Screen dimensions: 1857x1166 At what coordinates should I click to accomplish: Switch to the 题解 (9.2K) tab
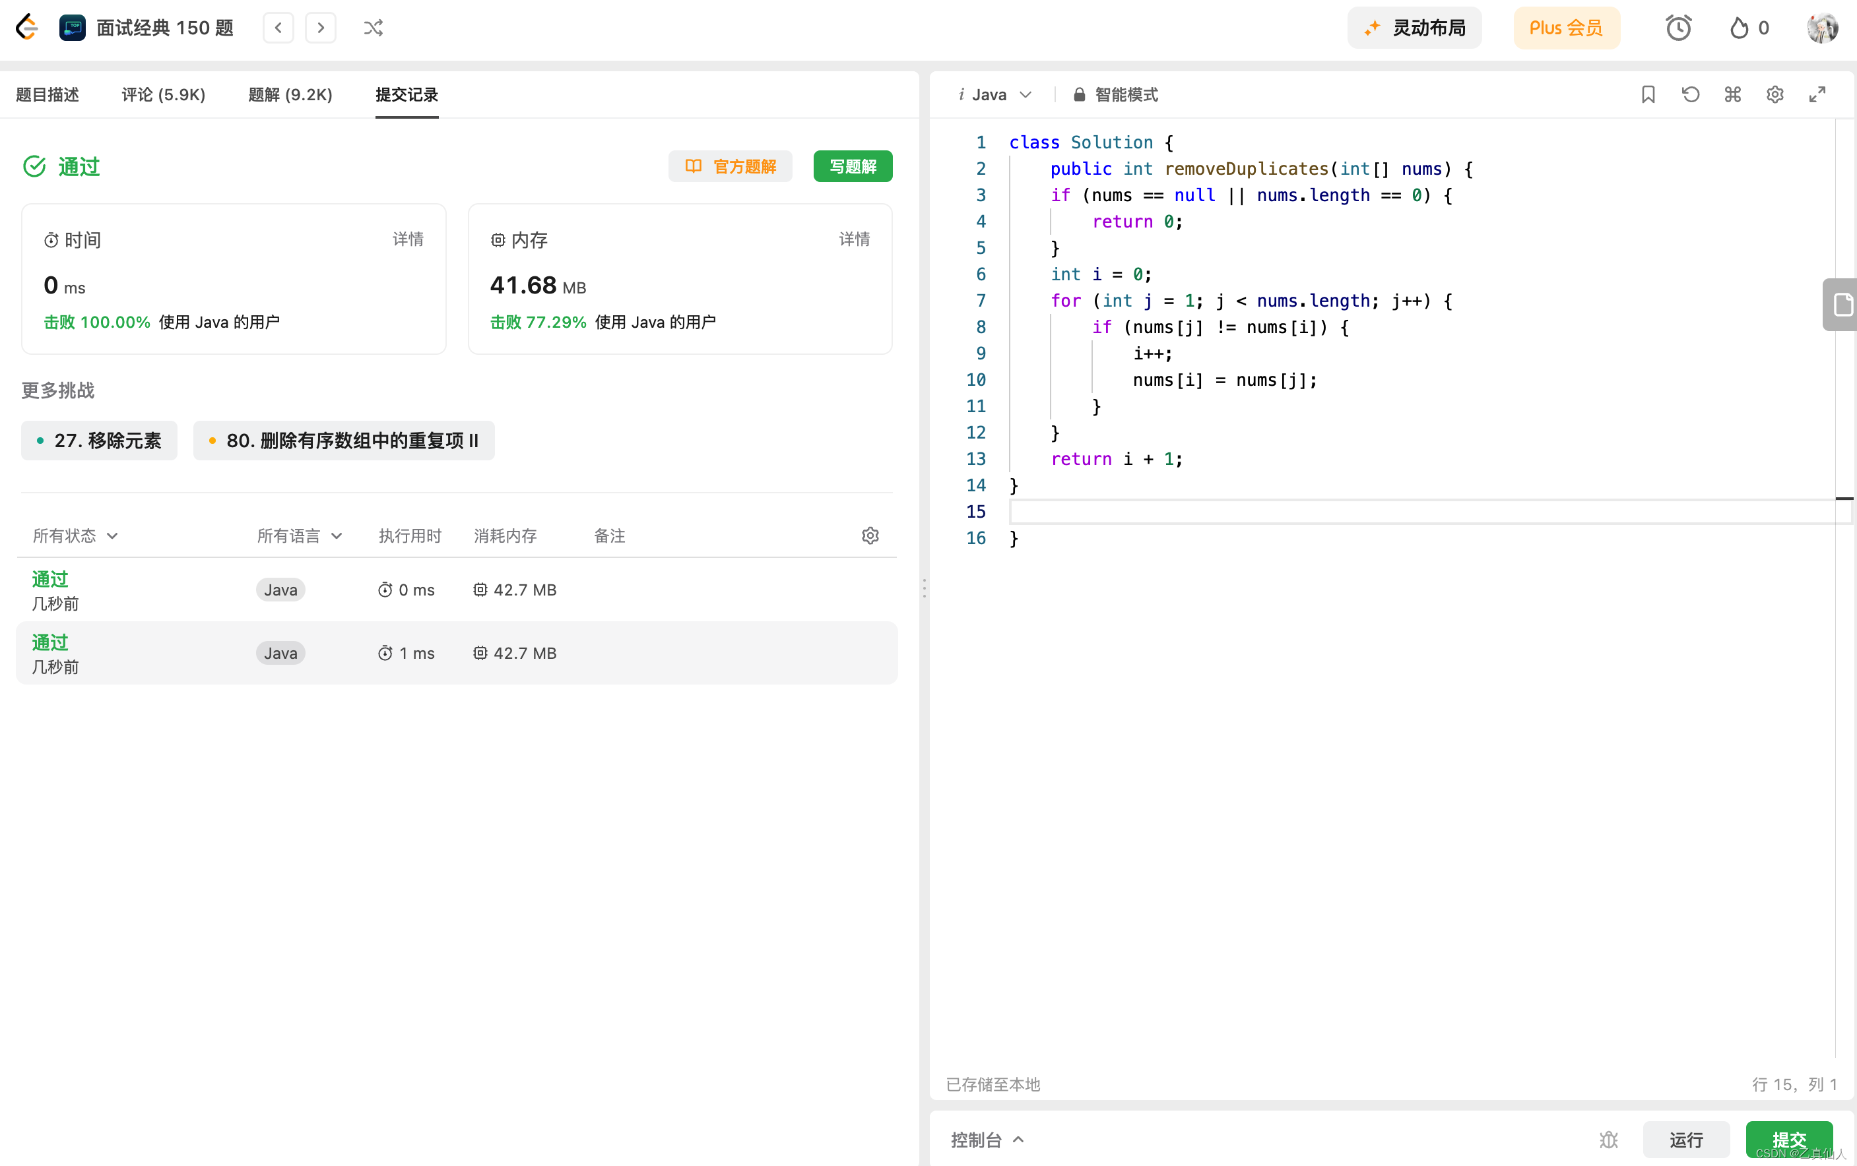[x=290, y=95]
